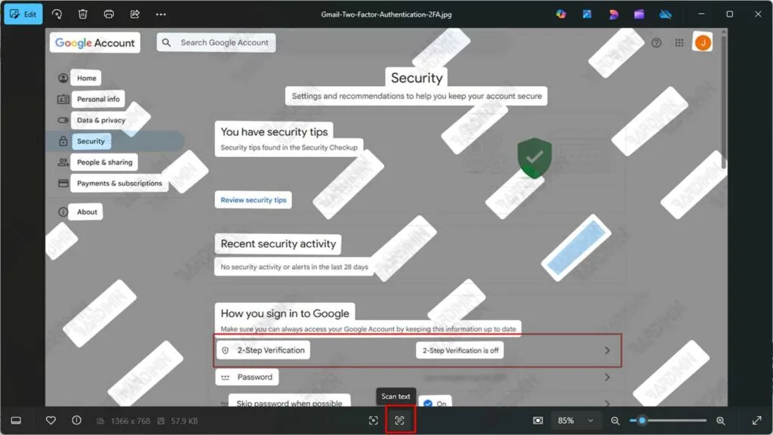Select the scanned 'Data & privacy' text
This screenshot has width=773, height=435.
[101, 120]
